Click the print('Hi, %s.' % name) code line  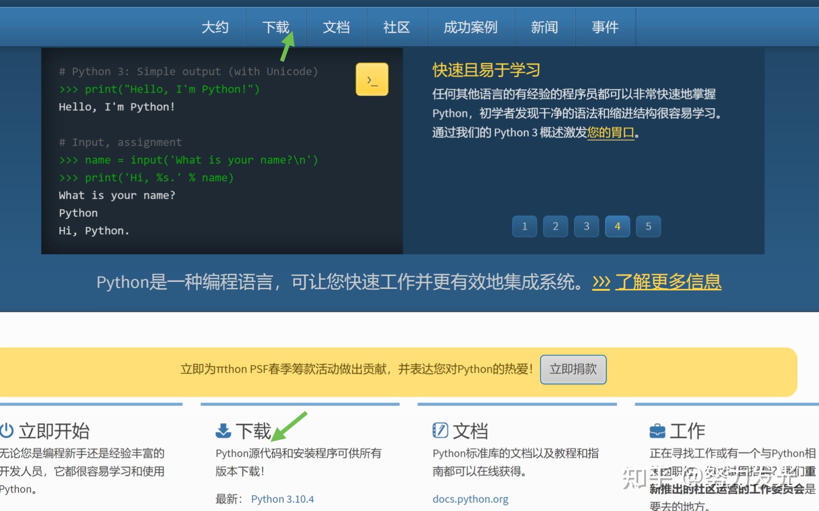coord(146,178)
